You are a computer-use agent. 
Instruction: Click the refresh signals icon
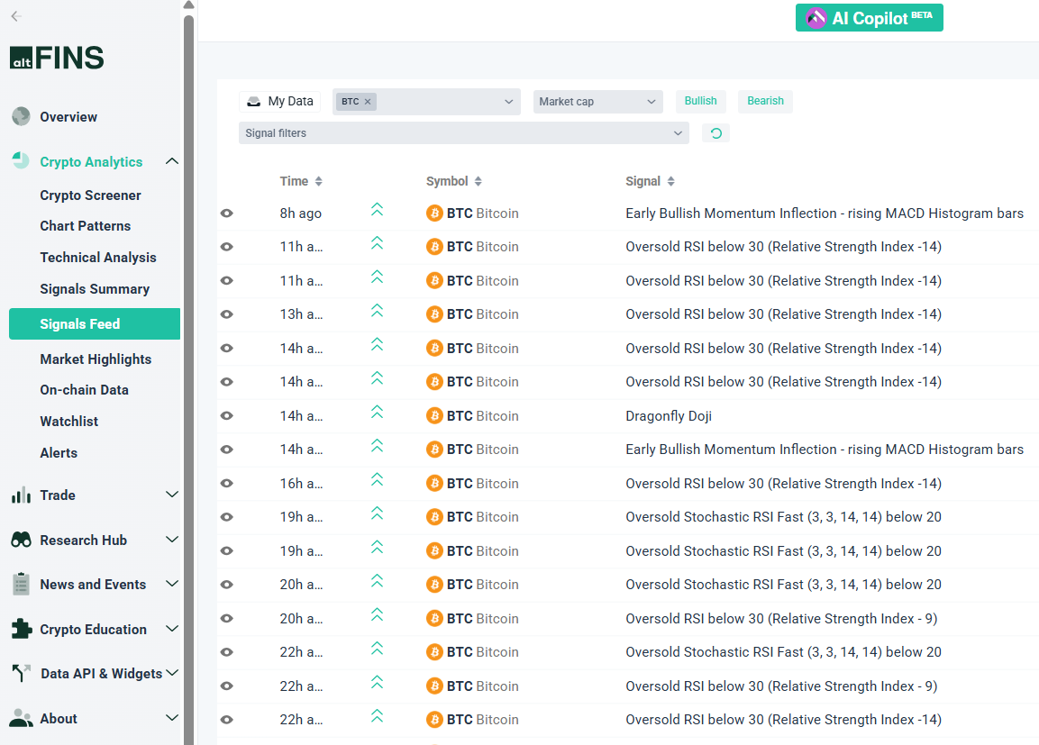point(715,133)
